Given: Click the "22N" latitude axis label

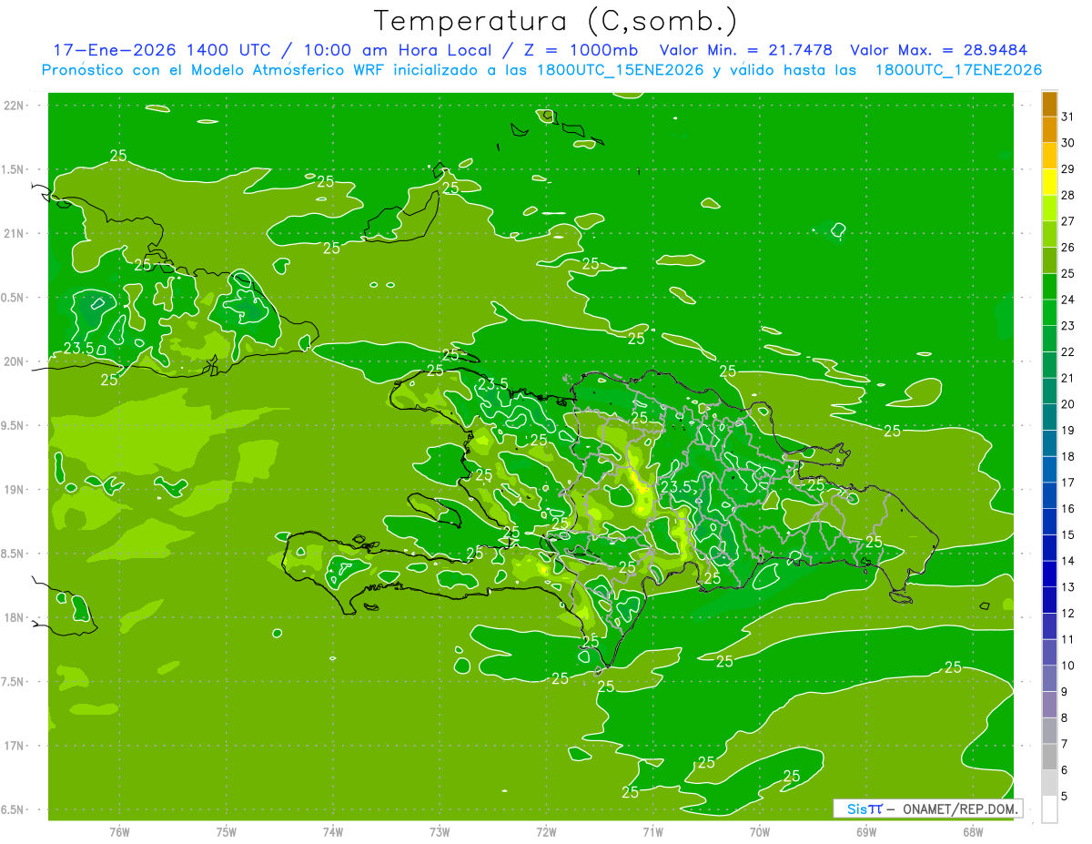Looking at the screenshot, I should [x=15, y=106].
